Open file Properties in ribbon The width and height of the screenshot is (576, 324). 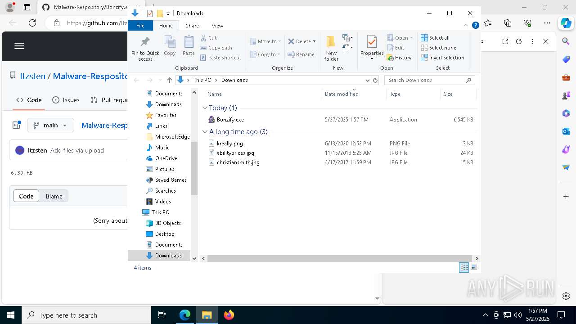[x=372, y=48]
